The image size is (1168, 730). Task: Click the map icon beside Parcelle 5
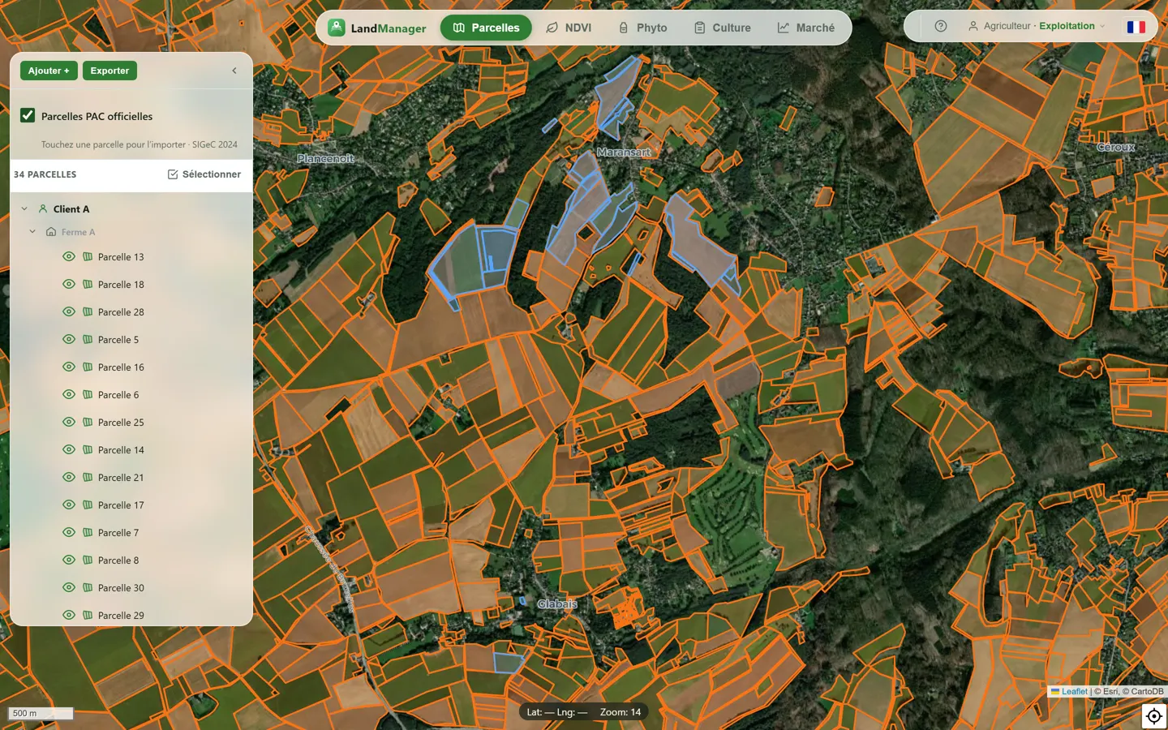88,339
